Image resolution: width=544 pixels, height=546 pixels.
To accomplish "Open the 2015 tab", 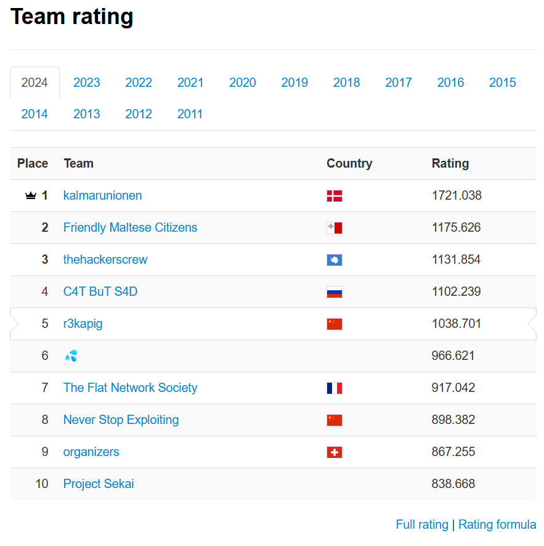I will [x=503, y=83].
